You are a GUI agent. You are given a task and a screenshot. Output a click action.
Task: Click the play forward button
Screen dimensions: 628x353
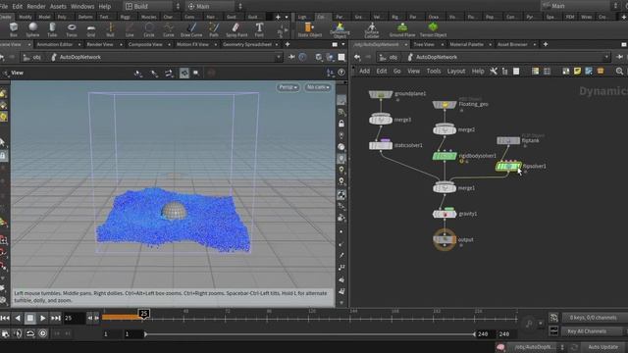[43, 318]
